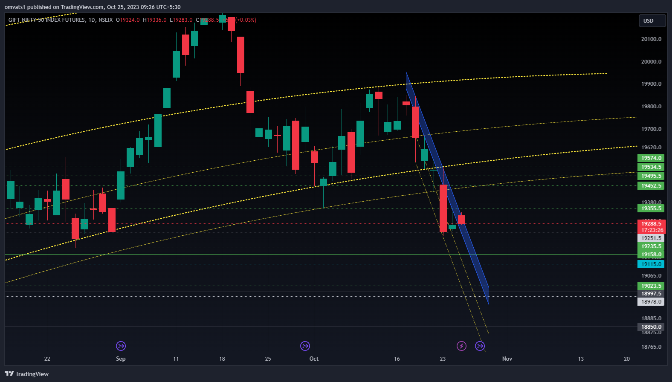Click the GIFT NIFTY 50 INDEX FUTURES title

point(46,20)
